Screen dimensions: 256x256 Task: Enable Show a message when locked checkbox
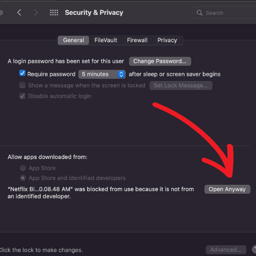[22, 85]
